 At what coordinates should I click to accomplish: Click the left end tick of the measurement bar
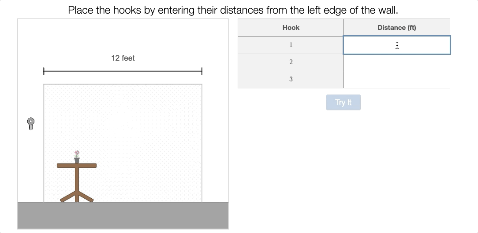click(44, 71)
